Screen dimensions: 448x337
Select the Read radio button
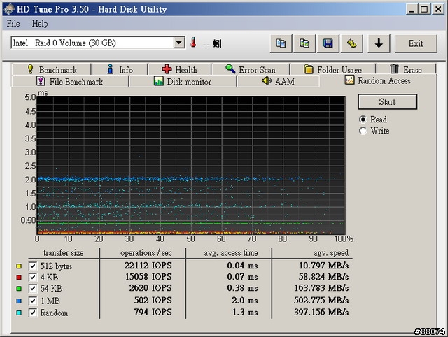click(363, 120)
